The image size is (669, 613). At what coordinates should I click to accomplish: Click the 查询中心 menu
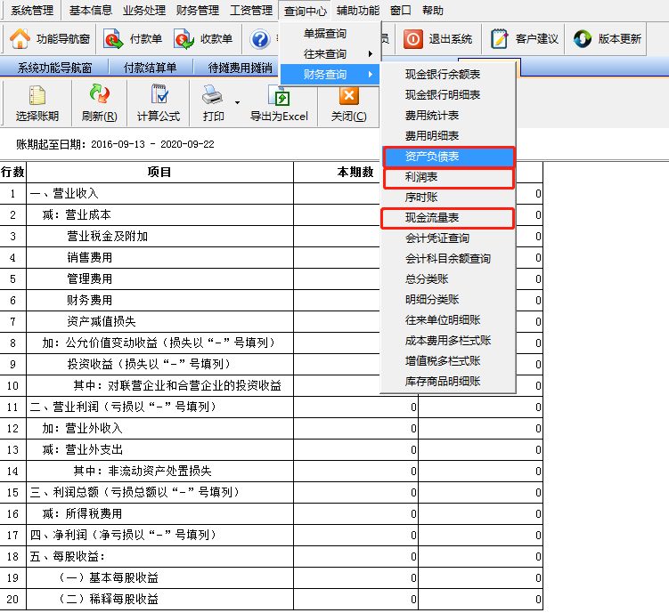(x=305, y=11)
